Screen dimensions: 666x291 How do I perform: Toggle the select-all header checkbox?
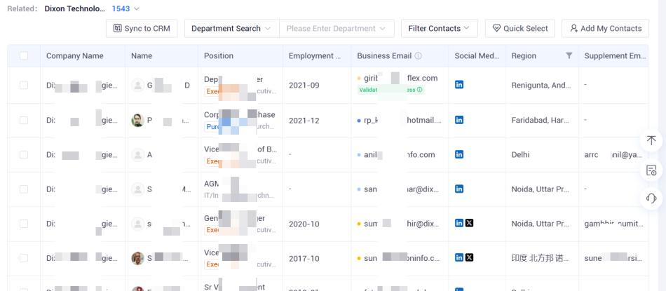[24, 55]
